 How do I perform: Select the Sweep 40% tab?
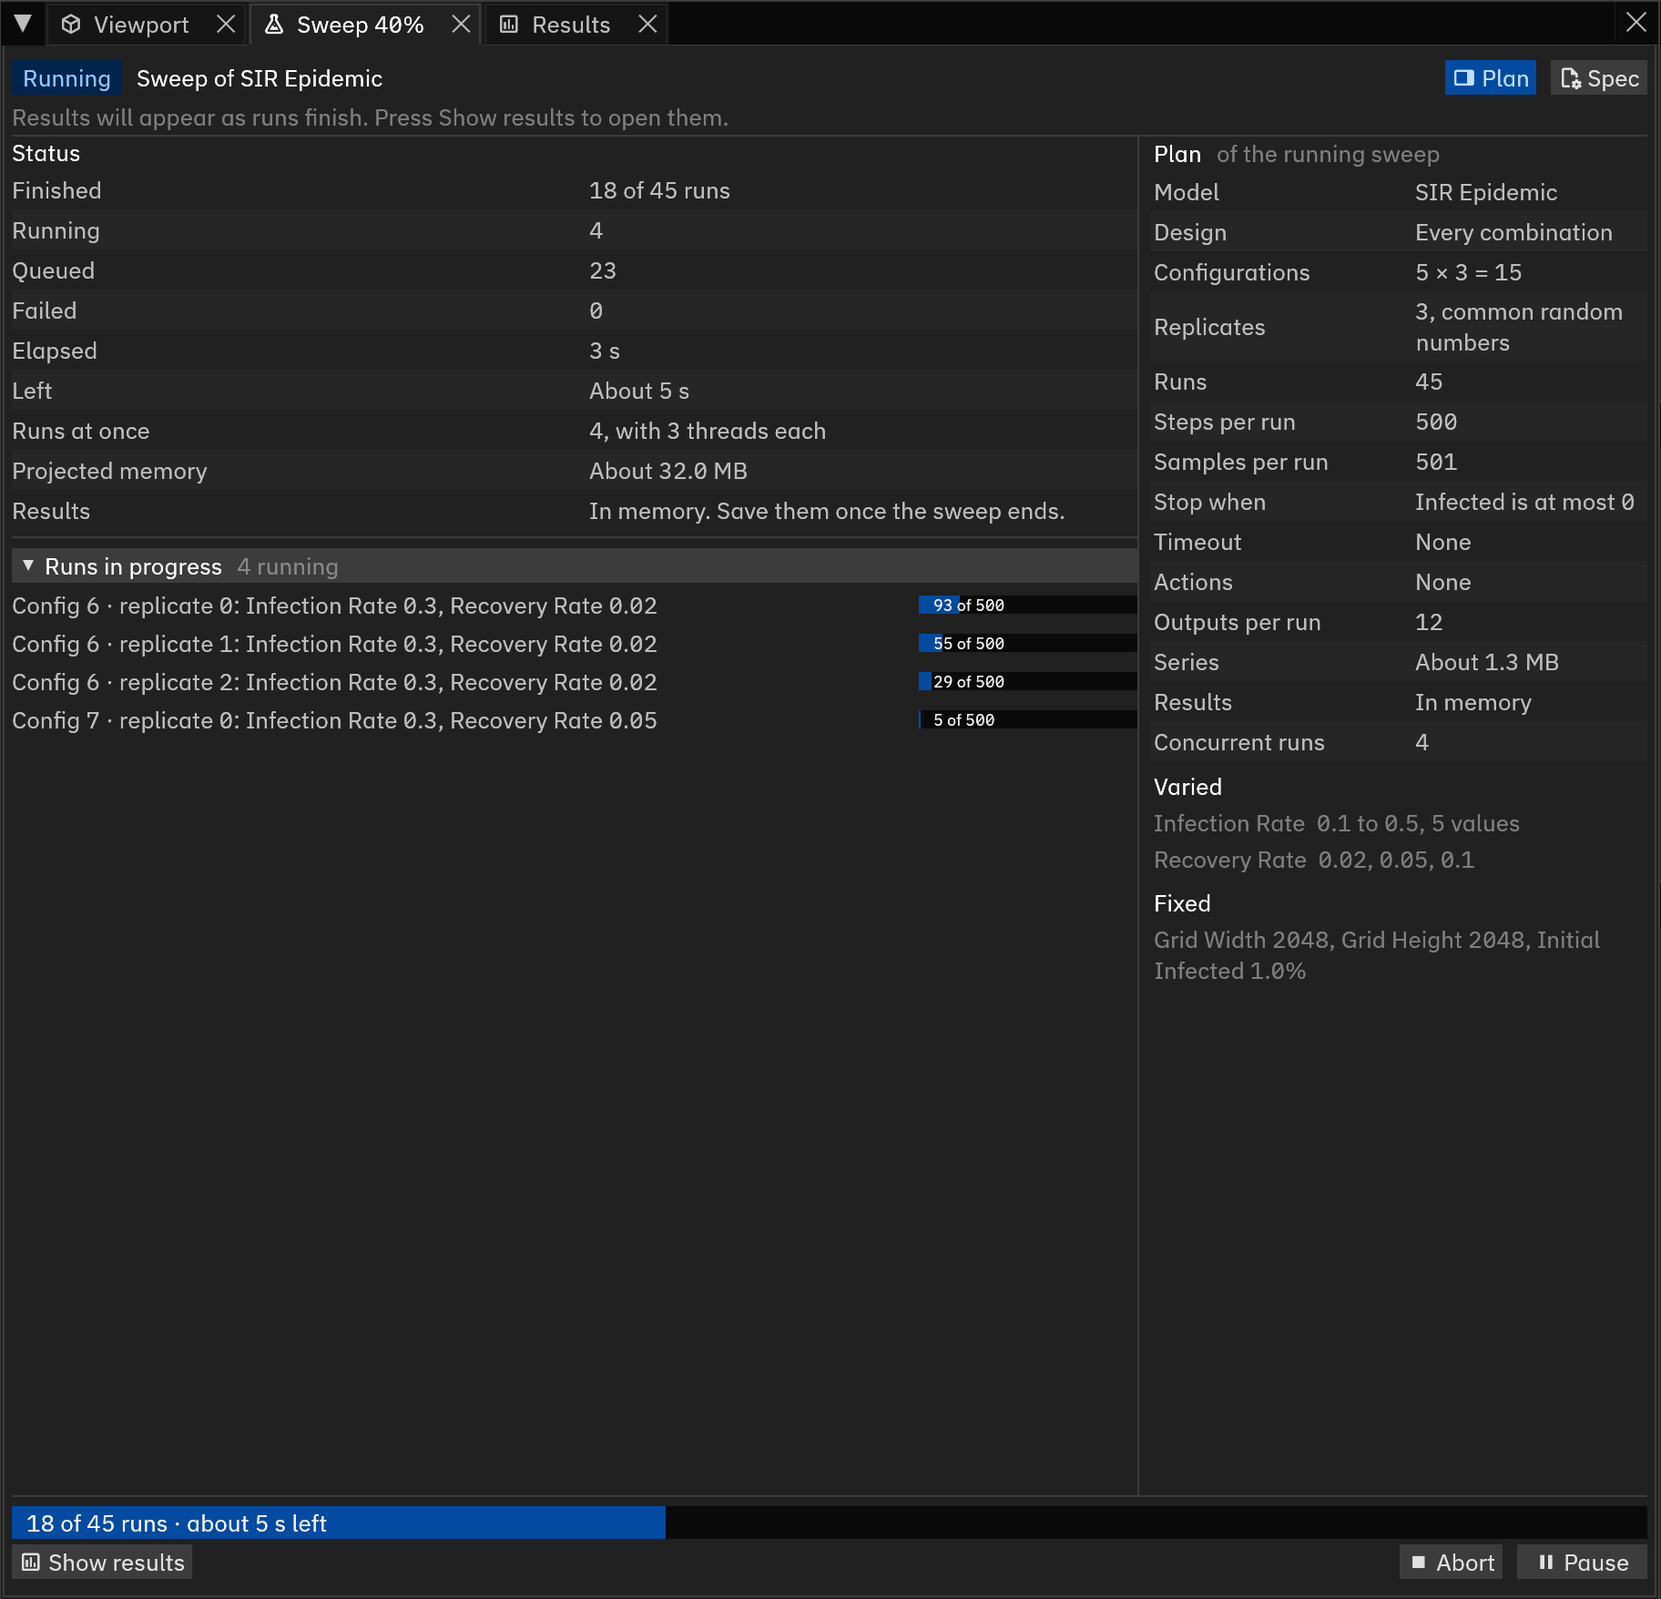point(360,25)
